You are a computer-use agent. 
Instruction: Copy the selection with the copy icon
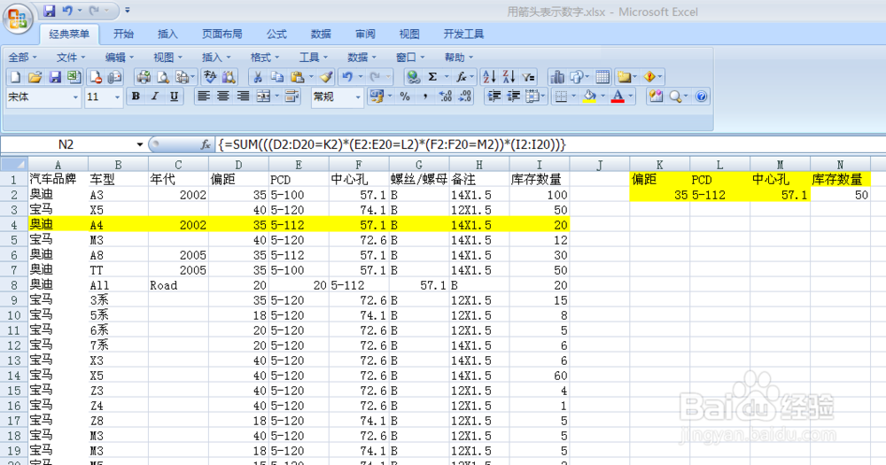[x=276, y=77]
